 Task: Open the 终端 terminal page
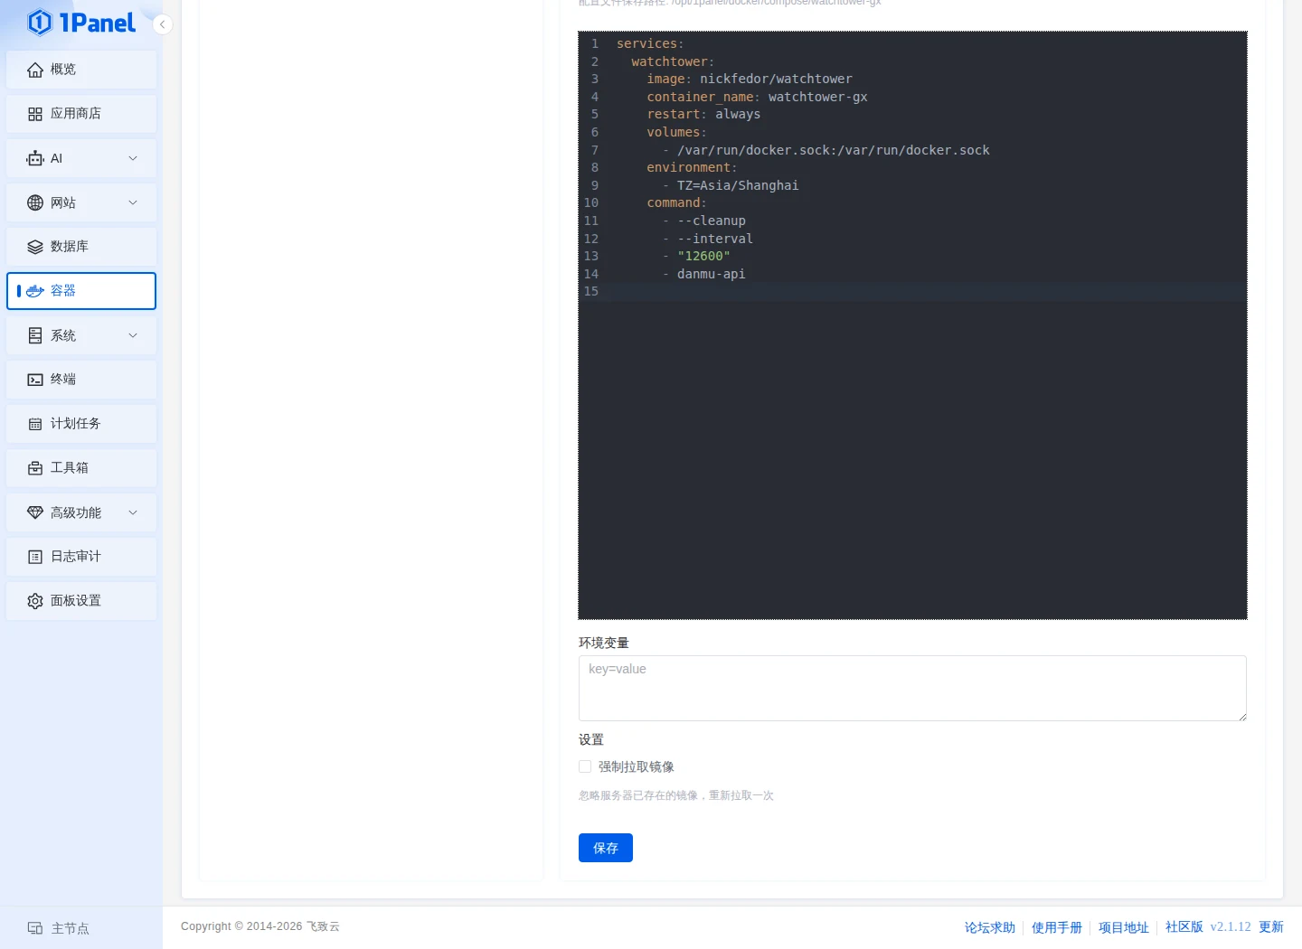pyautogui.click(x=81, y=380)
